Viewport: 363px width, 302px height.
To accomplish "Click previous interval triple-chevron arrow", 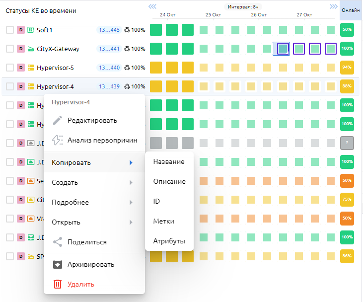I will pos(152,6).
